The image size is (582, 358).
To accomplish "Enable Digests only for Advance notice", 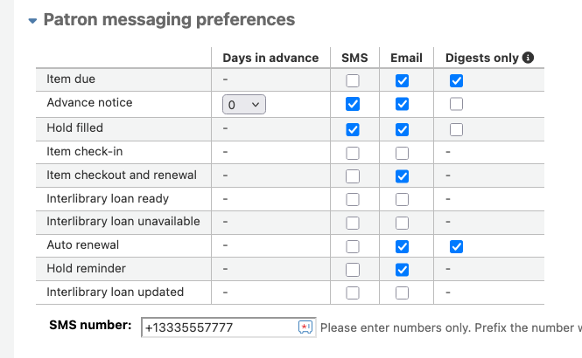I will 456,104.
